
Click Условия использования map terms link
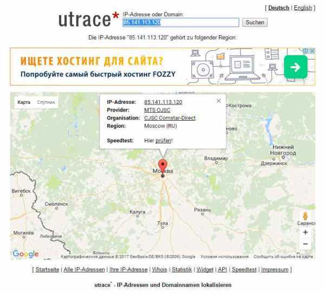coord(224,257)
